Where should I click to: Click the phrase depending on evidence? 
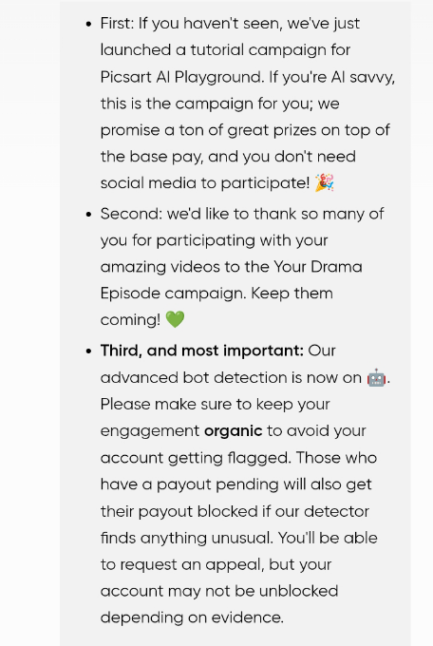[x=192, y=618]
